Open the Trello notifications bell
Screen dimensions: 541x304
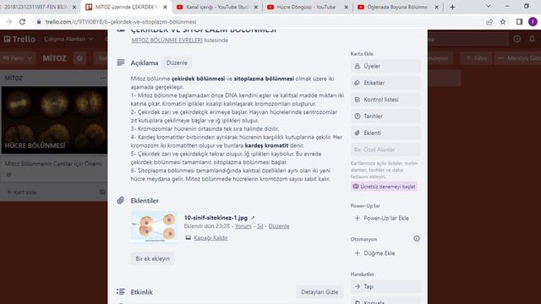(532, 39)
